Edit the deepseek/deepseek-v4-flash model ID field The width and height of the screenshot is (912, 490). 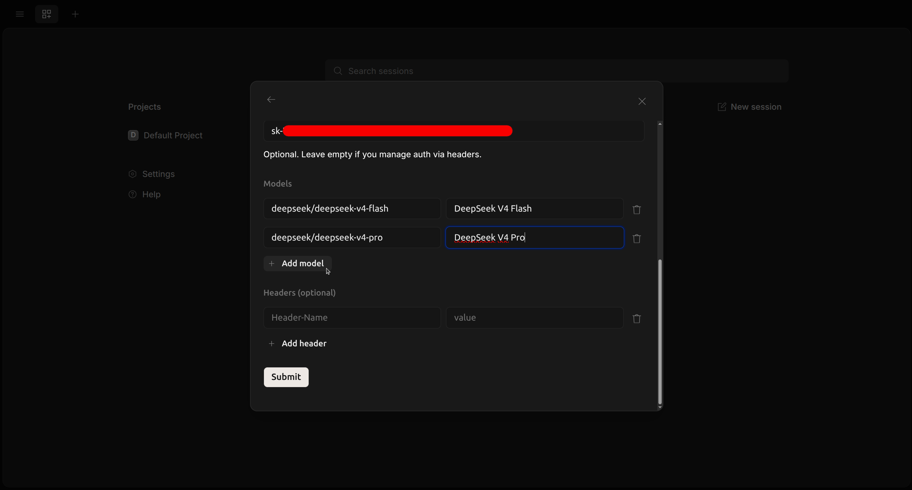tap(352, 209)
